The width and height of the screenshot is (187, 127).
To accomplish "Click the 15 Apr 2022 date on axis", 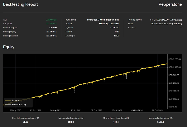I will click(76, 110).
